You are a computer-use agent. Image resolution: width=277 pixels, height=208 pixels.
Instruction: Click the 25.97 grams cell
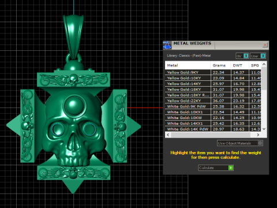tap(220, 84)
